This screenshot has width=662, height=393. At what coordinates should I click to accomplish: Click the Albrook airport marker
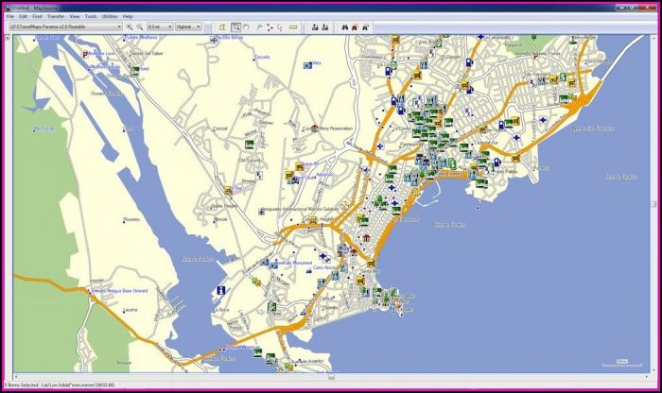coord(261,212)
